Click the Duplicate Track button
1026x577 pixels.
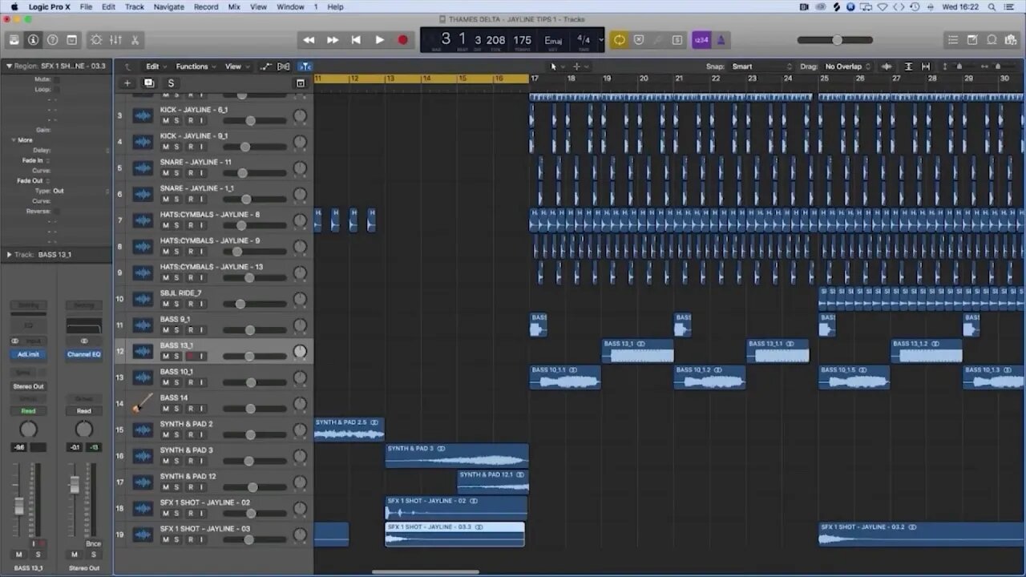pyautogui.click(x=148, y=83)
